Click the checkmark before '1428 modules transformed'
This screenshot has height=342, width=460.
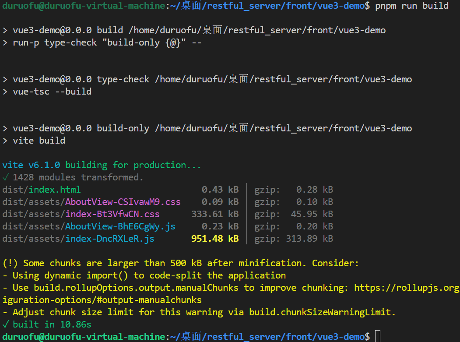click(5, 177)
